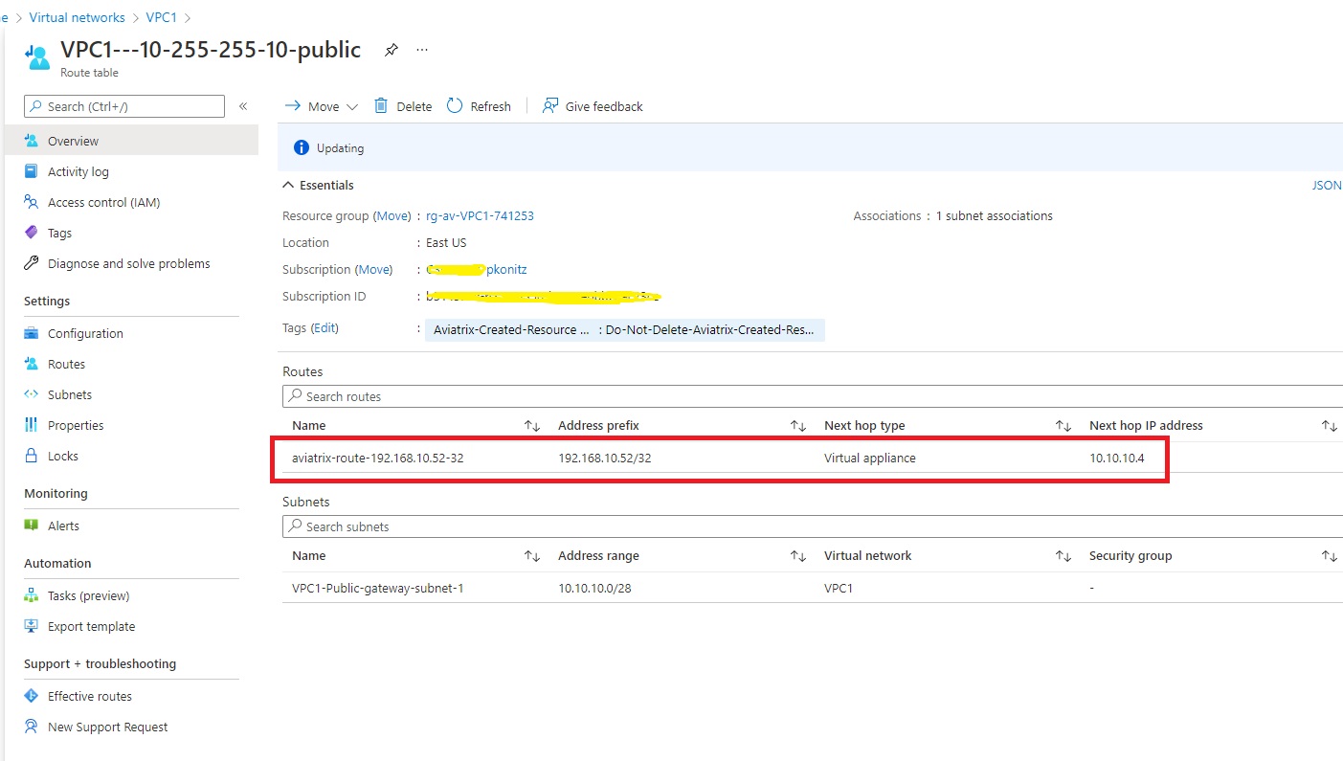The width and height of the screenshot is (1343, 761).
Task: Select Overview in the sidebar menu
Action: click(x=131, y=141)
